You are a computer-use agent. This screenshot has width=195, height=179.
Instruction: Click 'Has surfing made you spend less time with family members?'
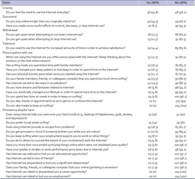44,65
